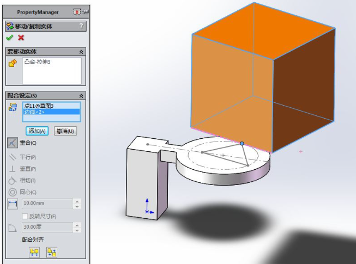The width and height of the screenshot is (356, 264).
Task: Click the 10.00mm distance field
Action: tap(47, 203)
